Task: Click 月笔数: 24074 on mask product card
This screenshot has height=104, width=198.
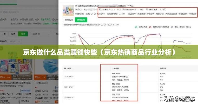Action: (41, 91)
